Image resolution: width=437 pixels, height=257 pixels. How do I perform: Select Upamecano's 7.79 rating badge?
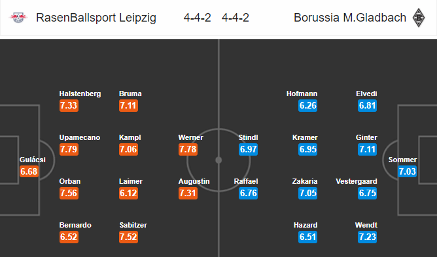point(69,149)
